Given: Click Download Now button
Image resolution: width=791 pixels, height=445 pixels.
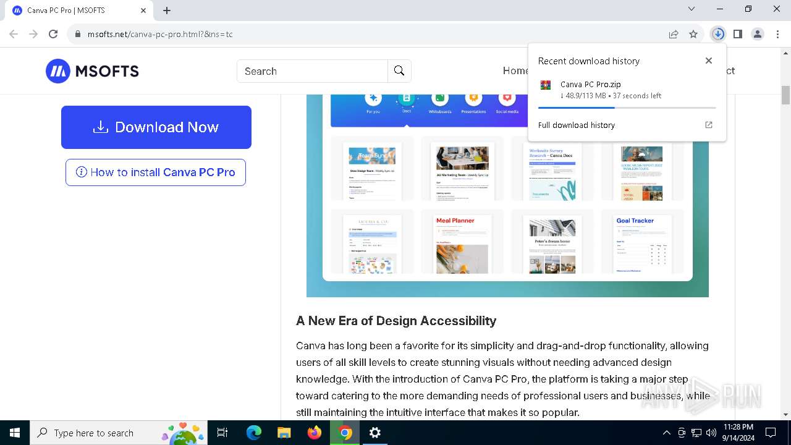Looking at the screenshot, I should pos(156,127).
